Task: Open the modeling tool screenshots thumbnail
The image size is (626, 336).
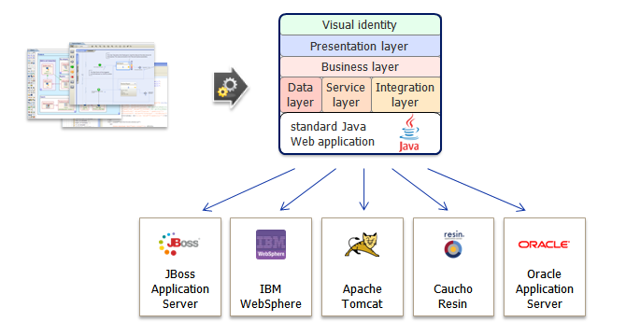Action: coord(97,85)
